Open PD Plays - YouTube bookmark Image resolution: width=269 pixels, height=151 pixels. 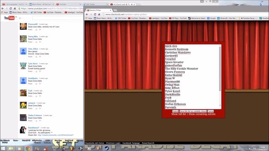178,18
